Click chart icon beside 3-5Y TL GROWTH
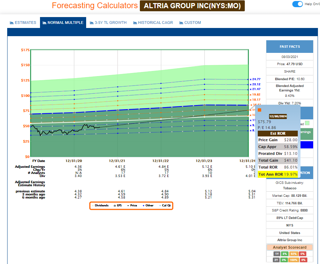Image resolution: width=320 pixels, height=264 pixels. [x=92, y=23]
